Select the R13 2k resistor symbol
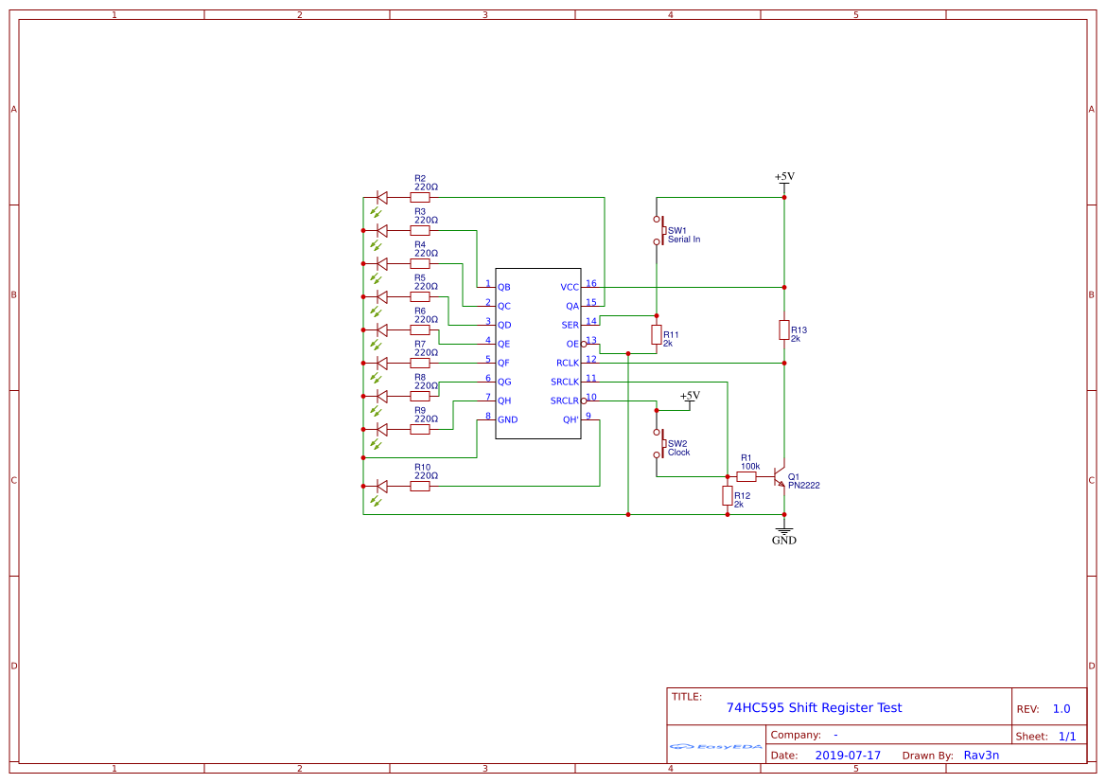Screen dimensions: 1106x783 tap(783, 330)
